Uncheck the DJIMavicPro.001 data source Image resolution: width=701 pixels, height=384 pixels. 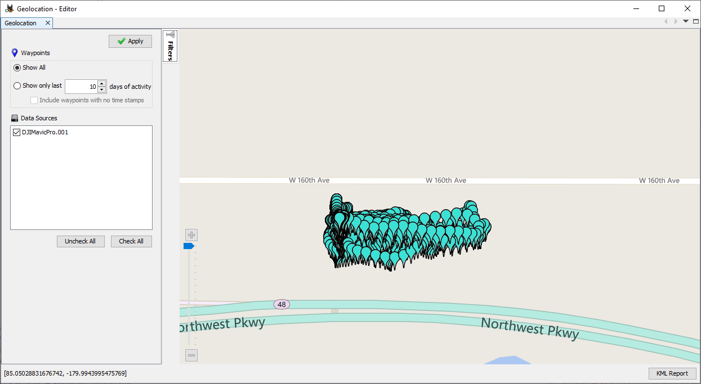pos(16,132)
